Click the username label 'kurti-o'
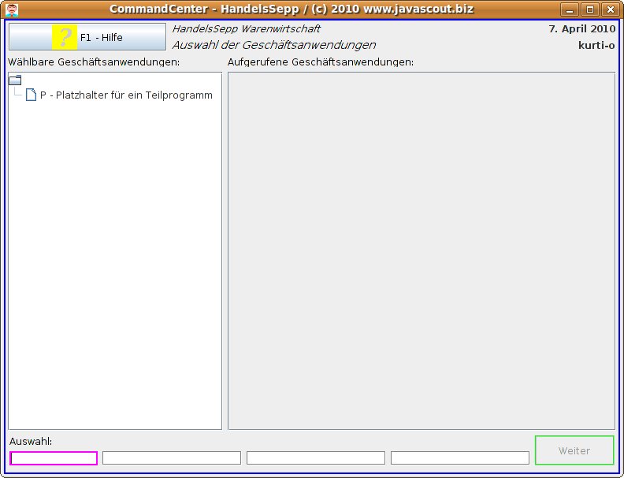624x478 pixels. click(596, 45)
